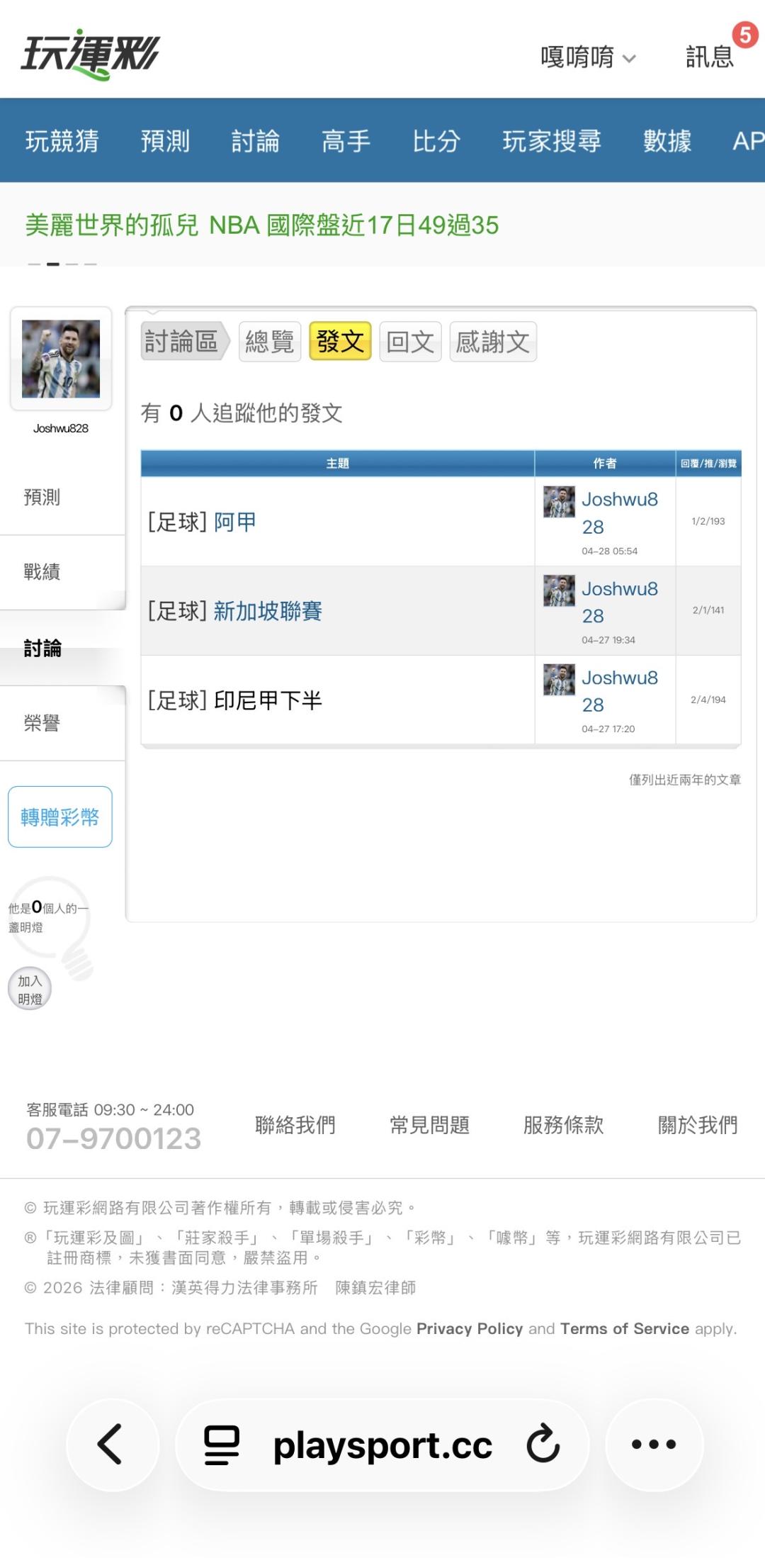Open the announcement about NBA 國際盤
This screenshot has width=765, height=1558.
pyautogui.click(x=262, y=225)
